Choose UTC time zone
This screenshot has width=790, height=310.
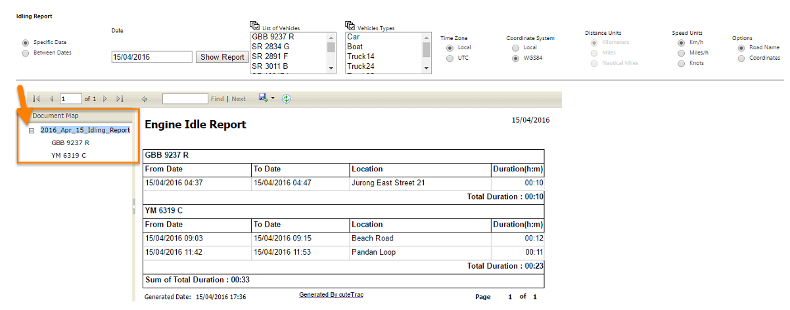pos(450,58)
